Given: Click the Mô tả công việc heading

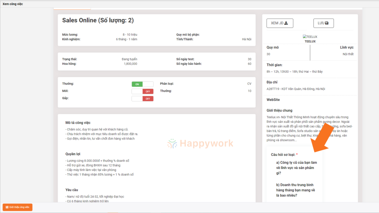Looking at the screenshot, I should 78,122.
